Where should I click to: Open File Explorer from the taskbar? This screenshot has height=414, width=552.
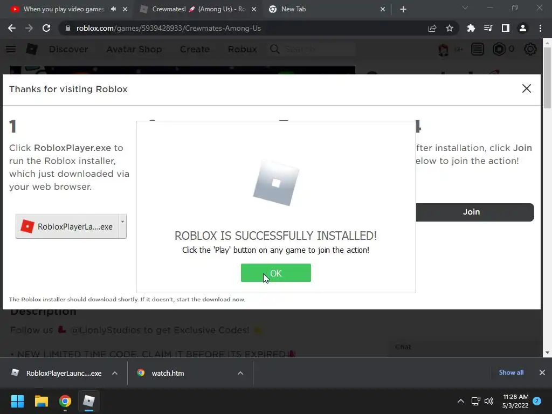[41, 401]
